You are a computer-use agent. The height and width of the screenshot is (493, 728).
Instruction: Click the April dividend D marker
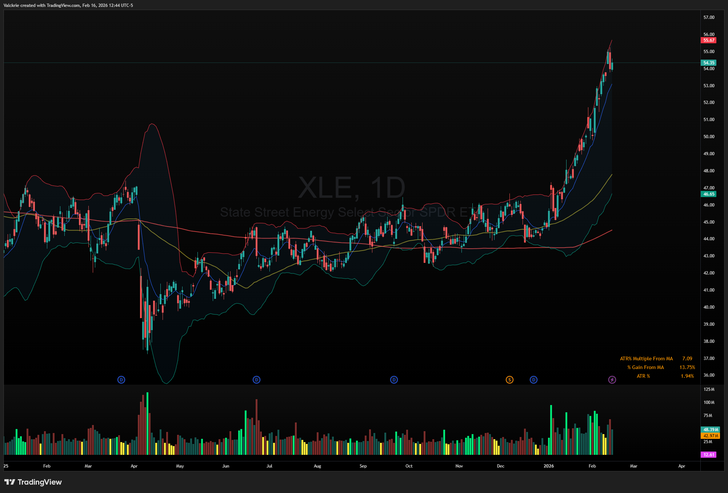click(121, 380)
